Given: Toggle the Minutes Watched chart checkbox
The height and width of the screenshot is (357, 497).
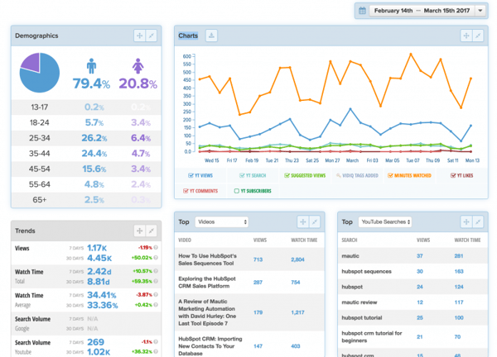Looking at the screenshot, I should click(x=390, y=175).
